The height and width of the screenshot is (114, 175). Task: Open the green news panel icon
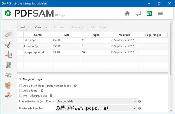(x=149, y=13)
